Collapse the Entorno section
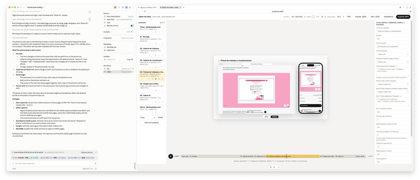Screen dimensions: 420x180 point(108,13)
